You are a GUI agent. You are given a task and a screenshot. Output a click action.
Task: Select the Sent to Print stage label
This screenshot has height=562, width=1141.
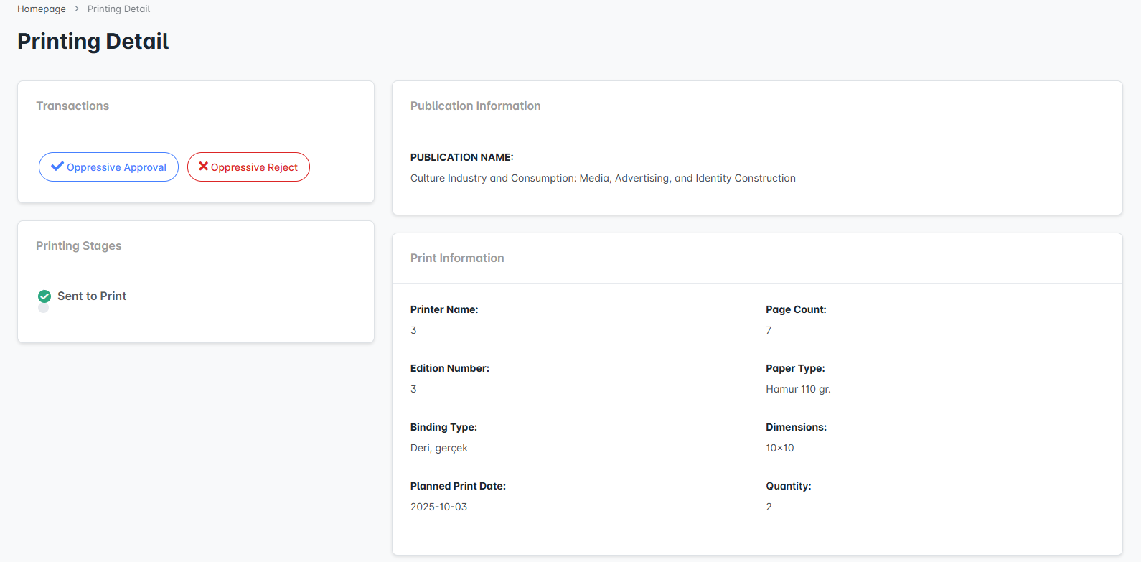click(x=92, y=296)
